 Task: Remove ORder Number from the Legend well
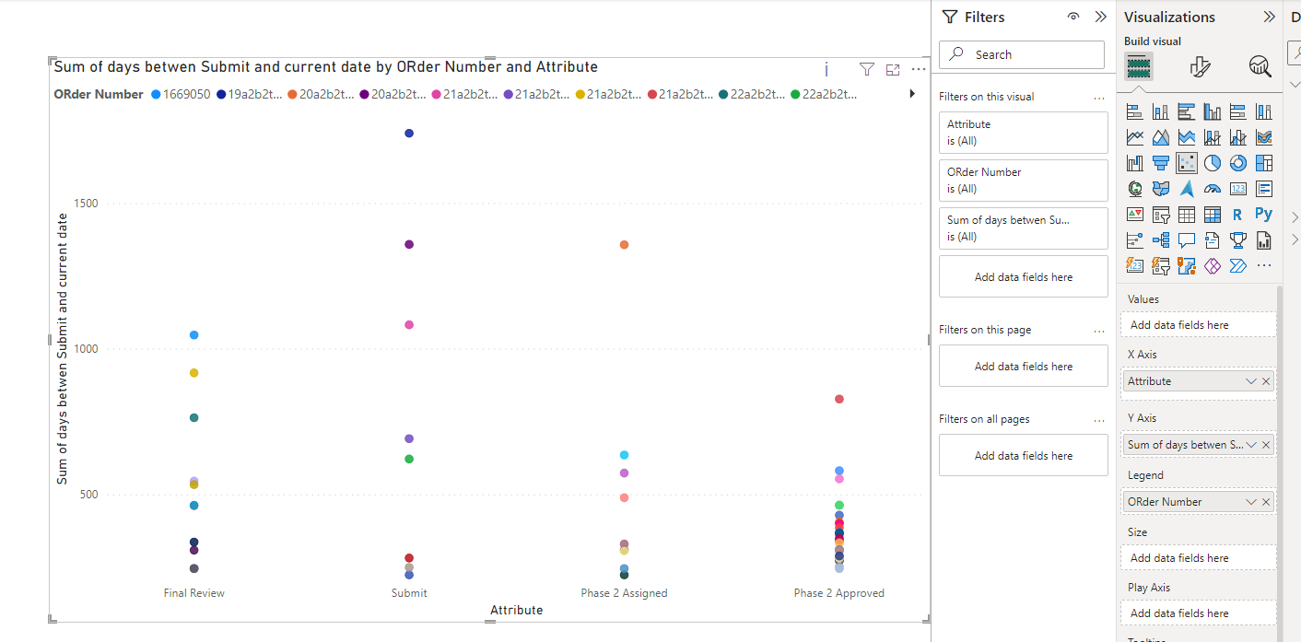point(1266,502)
